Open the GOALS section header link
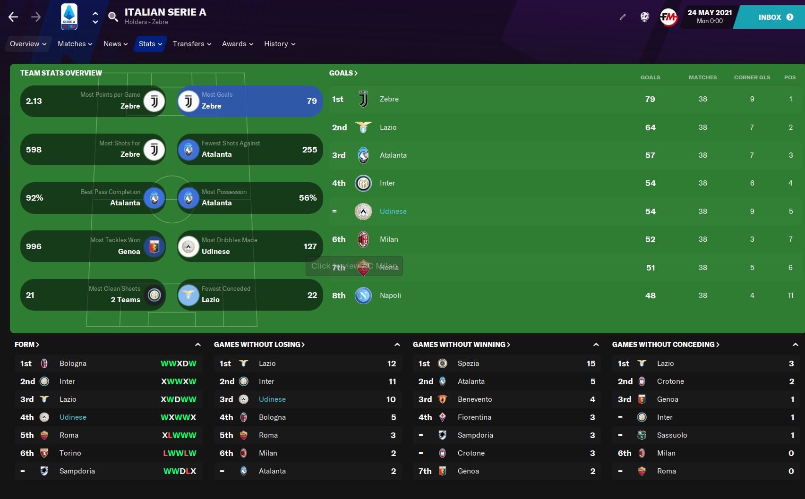 click(x=343, y=73)
